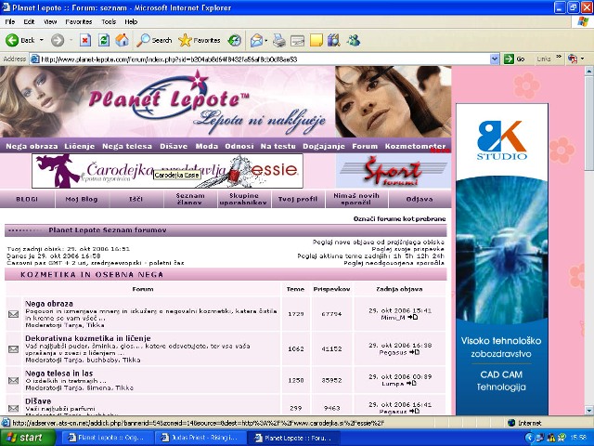Click Označi forume kot prebrane link

pyautogui.click(x=399, y=219)
